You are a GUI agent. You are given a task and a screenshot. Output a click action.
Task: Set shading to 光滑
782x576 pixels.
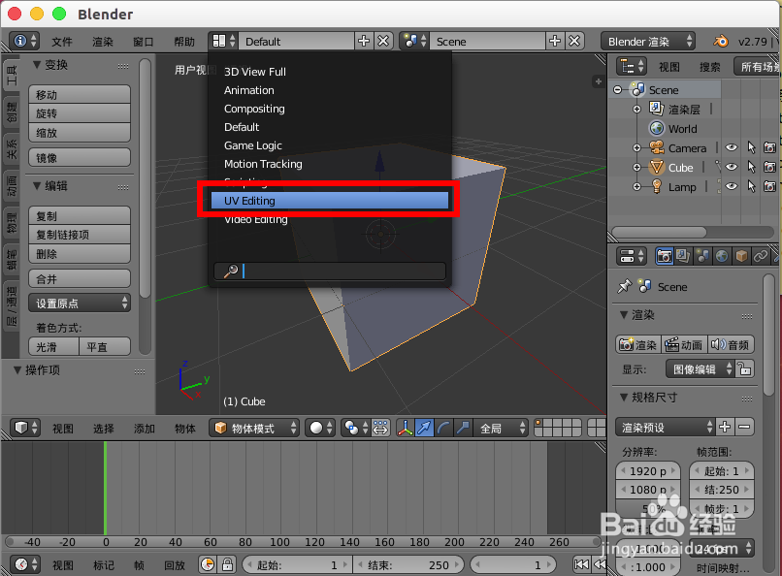pos(54,347)
